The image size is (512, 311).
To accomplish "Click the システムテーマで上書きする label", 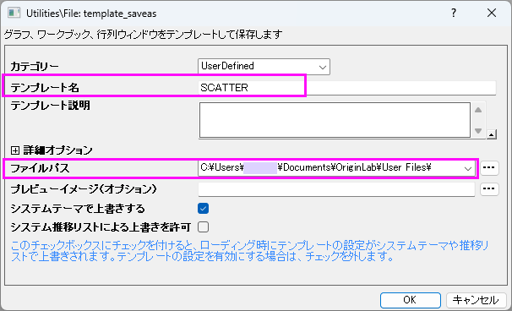I will tap(78, 209).
